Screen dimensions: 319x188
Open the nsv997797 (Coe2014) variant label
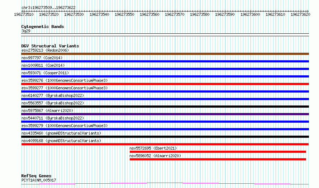coord(42,58)
